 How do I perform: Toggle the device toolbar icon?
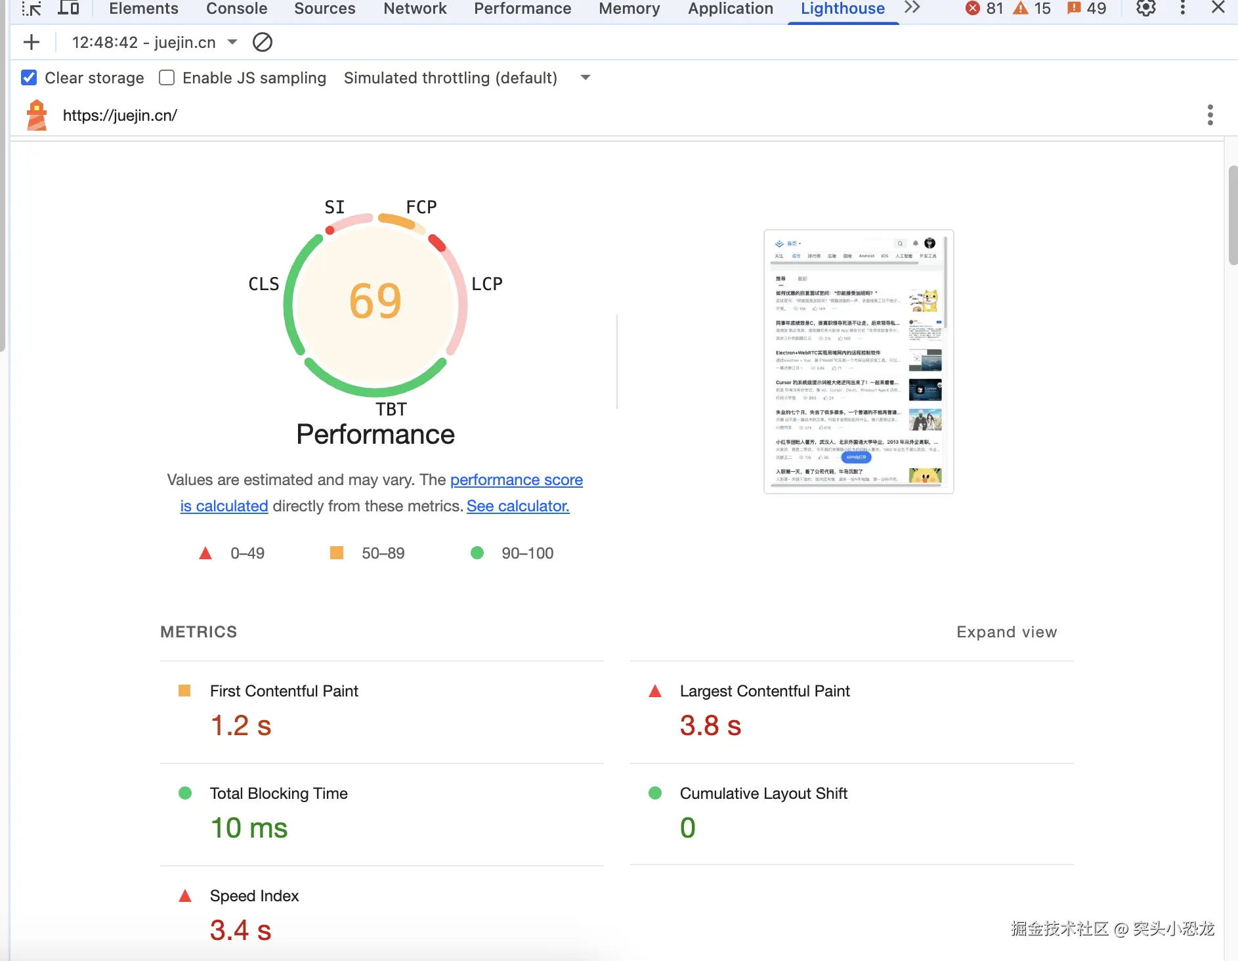click(68, 8)
